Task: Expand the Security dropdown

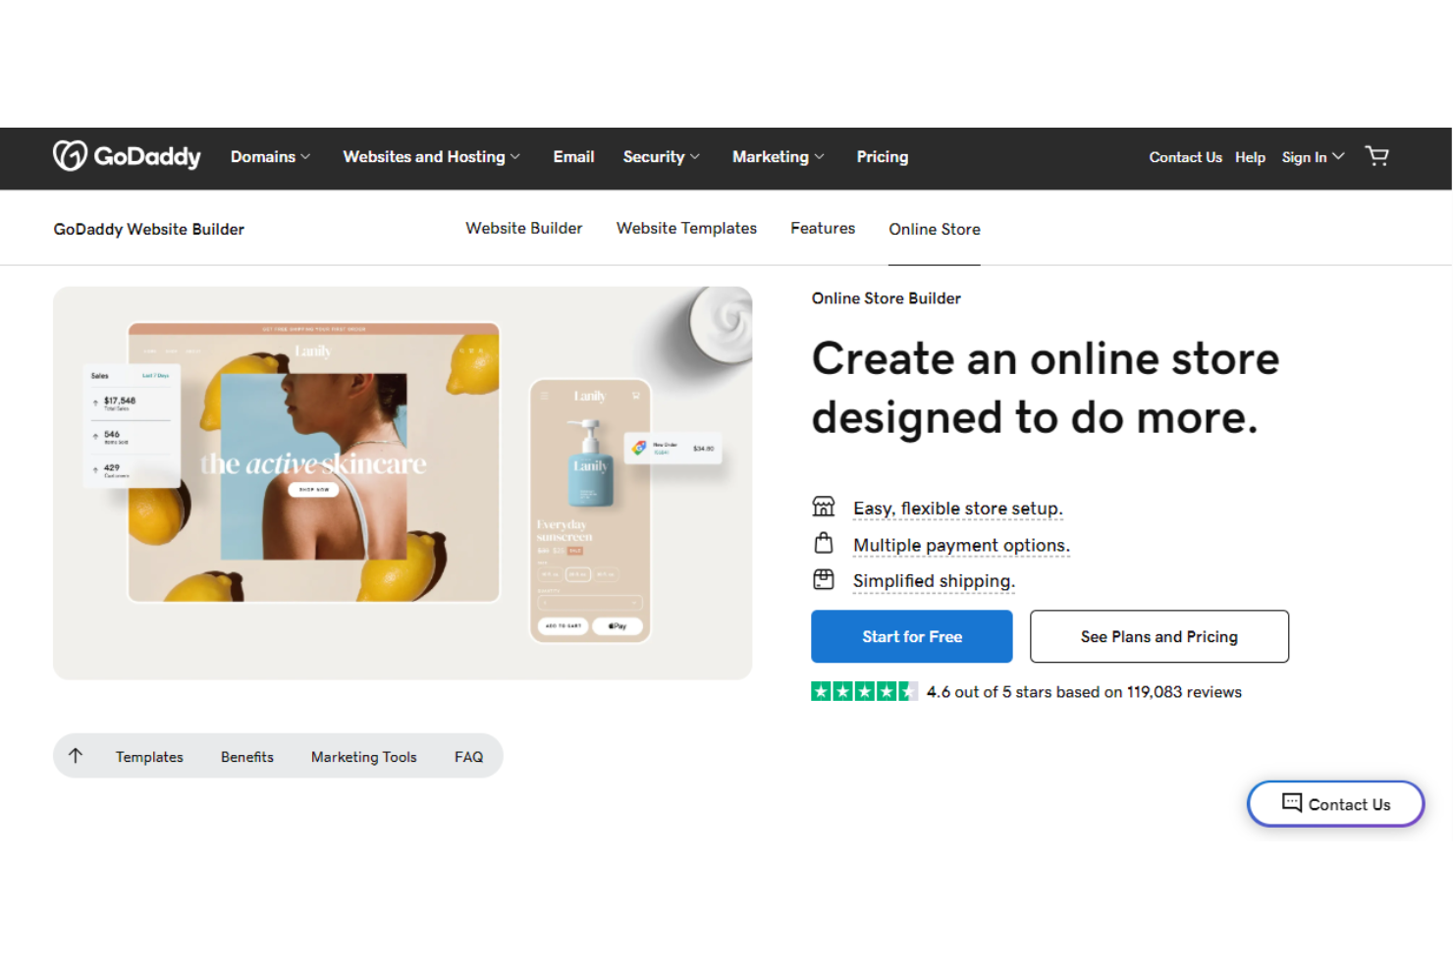Action: [x=661, y=157]
